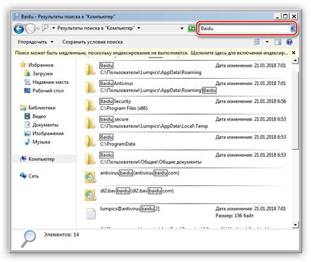Toggle the preview pane icon

pyautogui.click(x=278, y=42)
